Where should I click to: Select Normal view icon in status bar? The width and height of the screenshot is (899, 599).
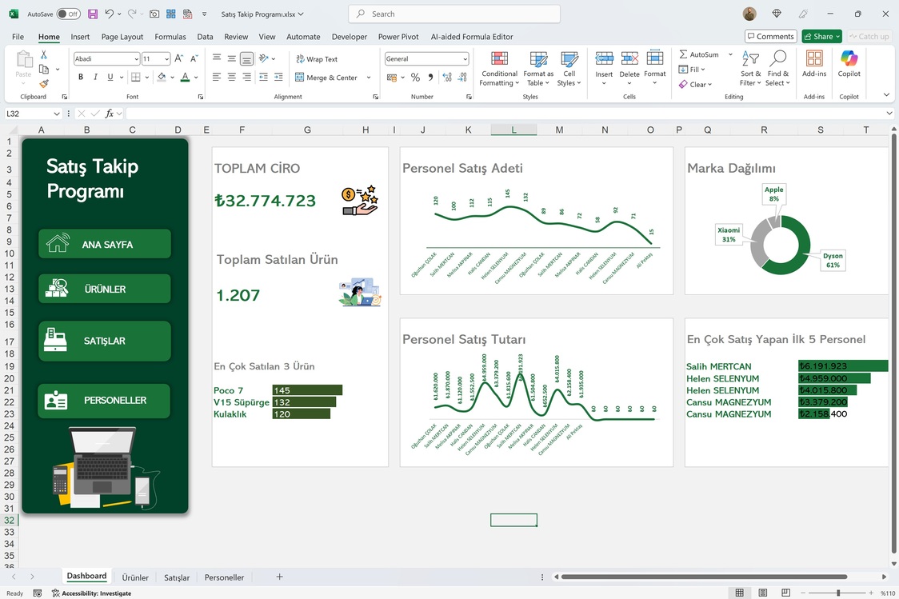pos(740,593)
